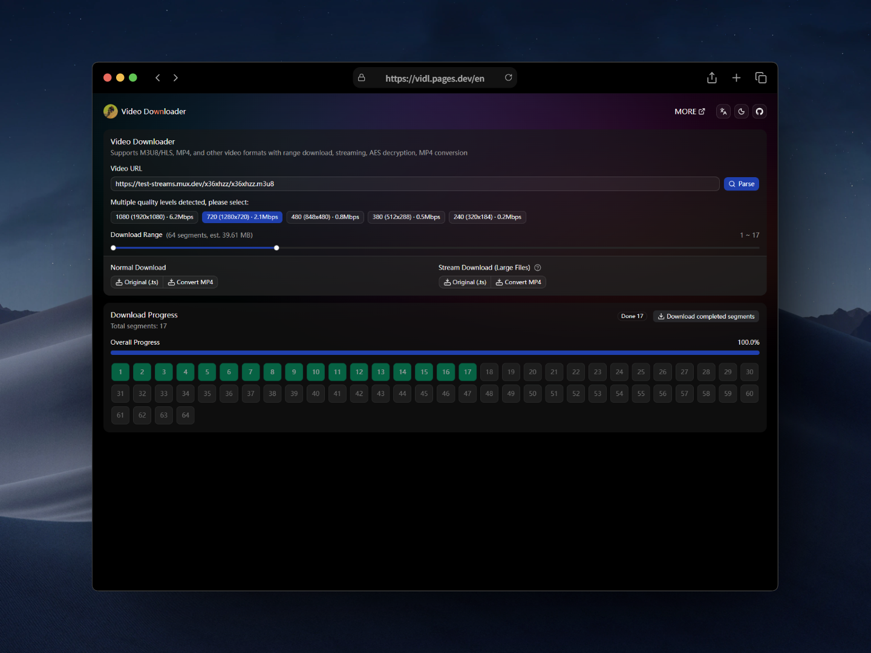
Task: Select the 240 (320x184) quality level
Action: (488, 217)
